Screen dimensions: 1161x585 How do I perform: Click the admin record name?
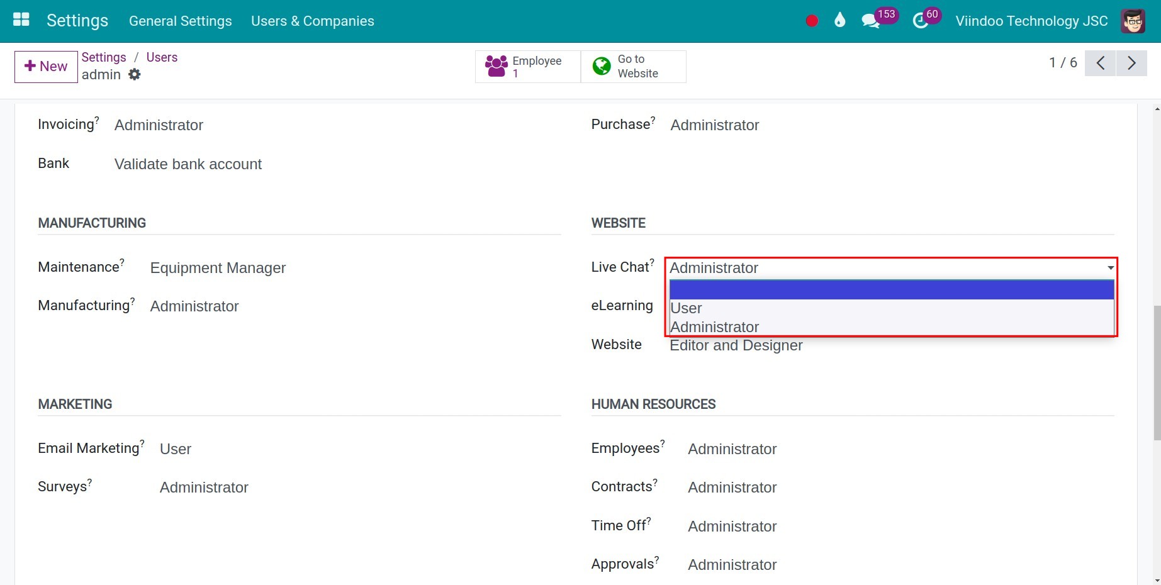pos(101,75)
